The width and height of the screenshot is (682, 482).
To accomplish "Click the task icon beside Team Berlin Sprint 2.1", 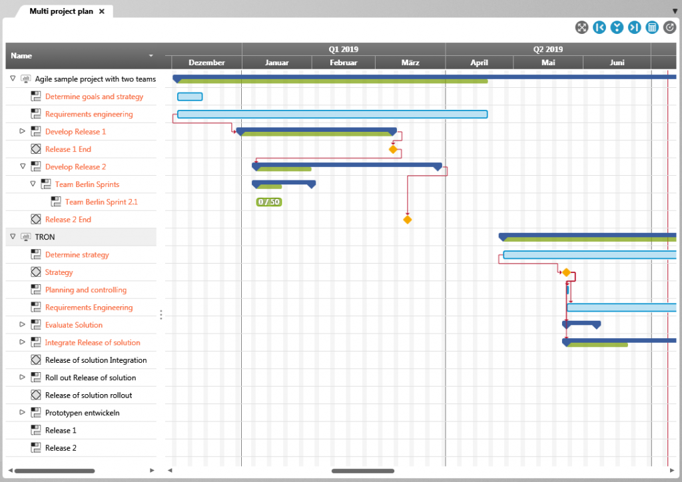I will tap(57, 201).
